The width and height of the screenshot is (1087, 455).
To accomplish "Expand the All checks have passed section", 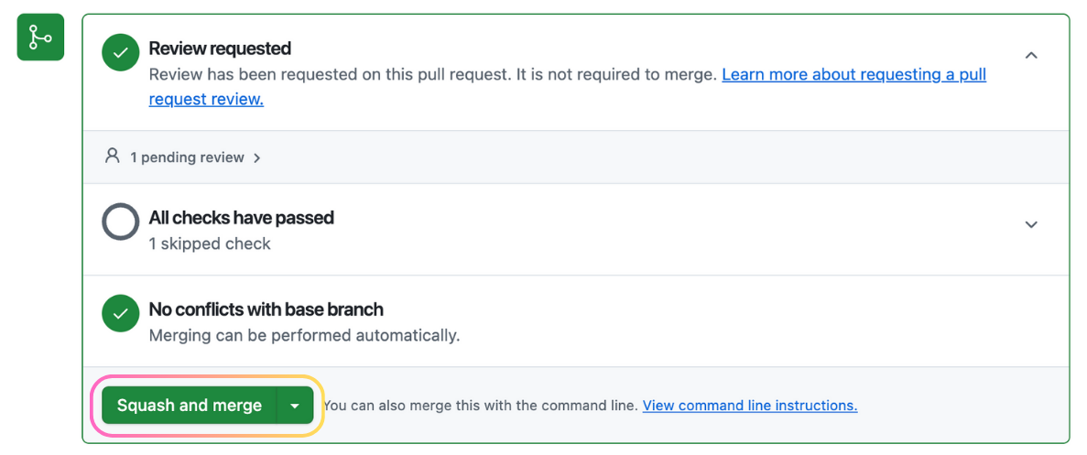I will (x=1031, y=224).
